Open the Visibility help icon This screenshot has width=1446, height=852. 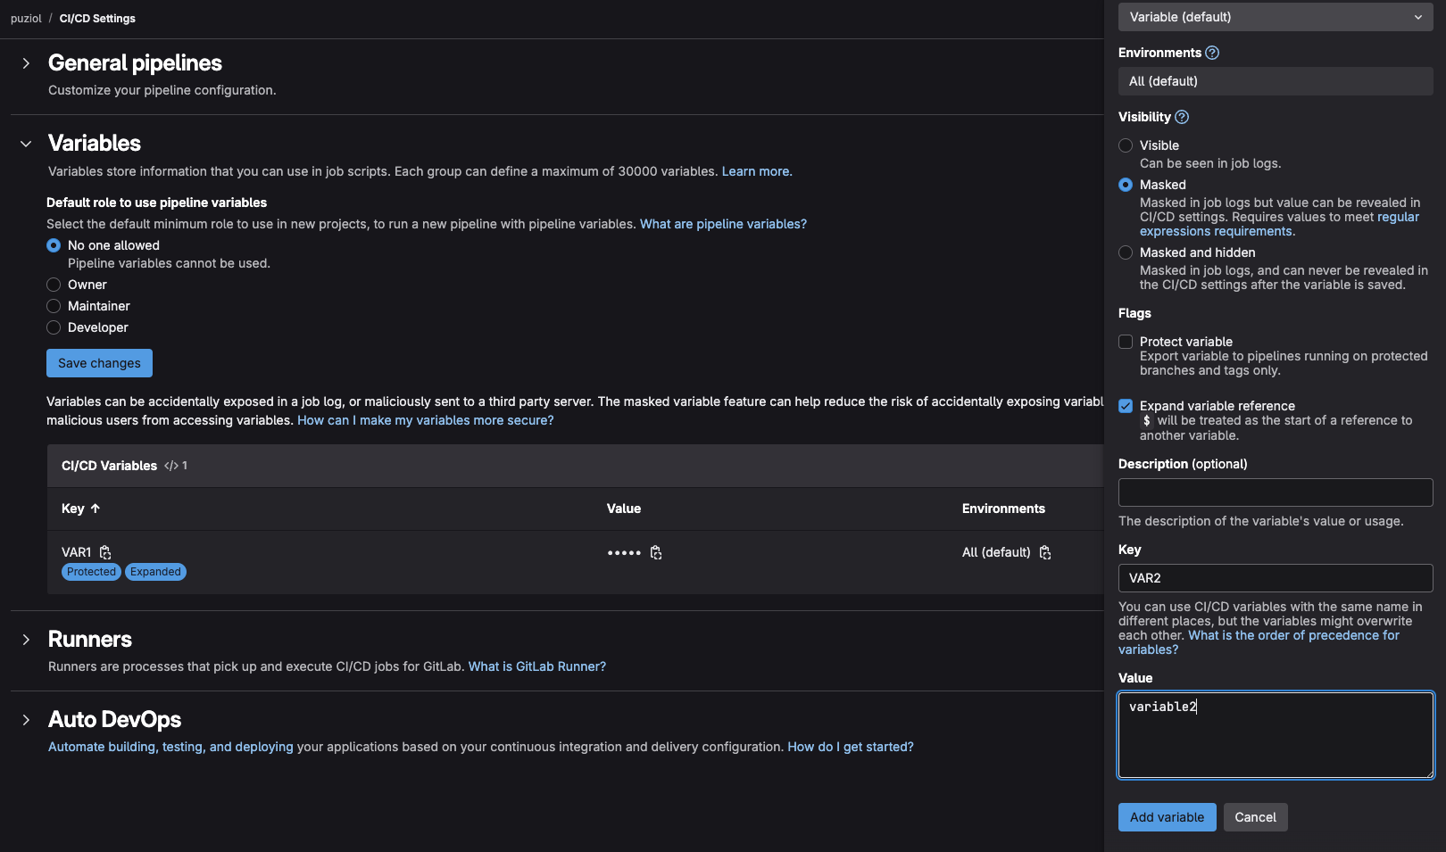1182,117
